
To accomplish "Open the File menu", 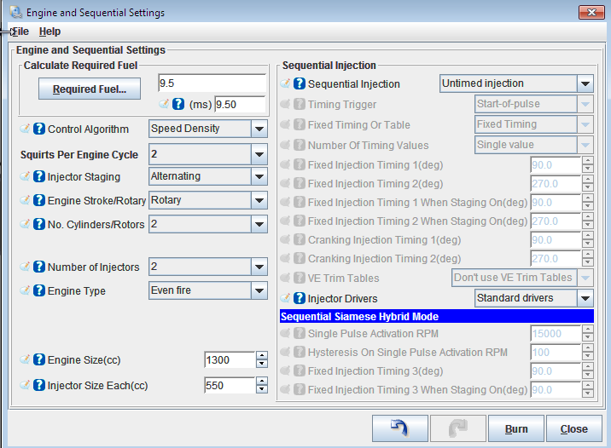I will click(20, 32).
